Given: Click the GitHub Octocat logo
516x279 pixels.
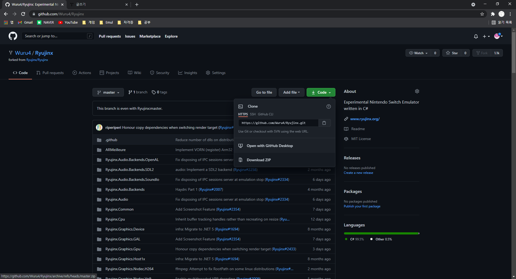Looking at the screenshot, I should tap(13, 36).
